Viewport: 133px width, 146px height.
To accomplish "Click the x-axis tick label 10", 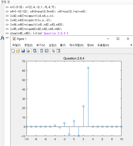I will pyautogui.click(x=121, y=139).
